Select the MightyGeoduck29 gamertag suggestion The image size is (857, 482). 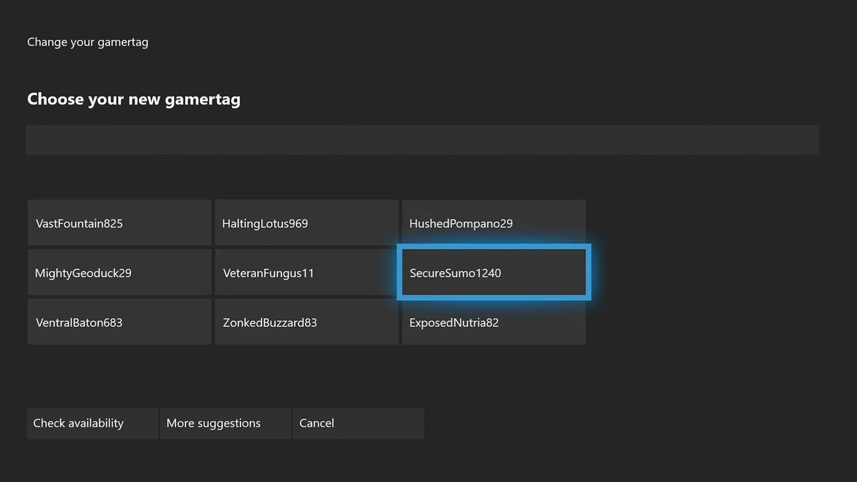point(119,272)
